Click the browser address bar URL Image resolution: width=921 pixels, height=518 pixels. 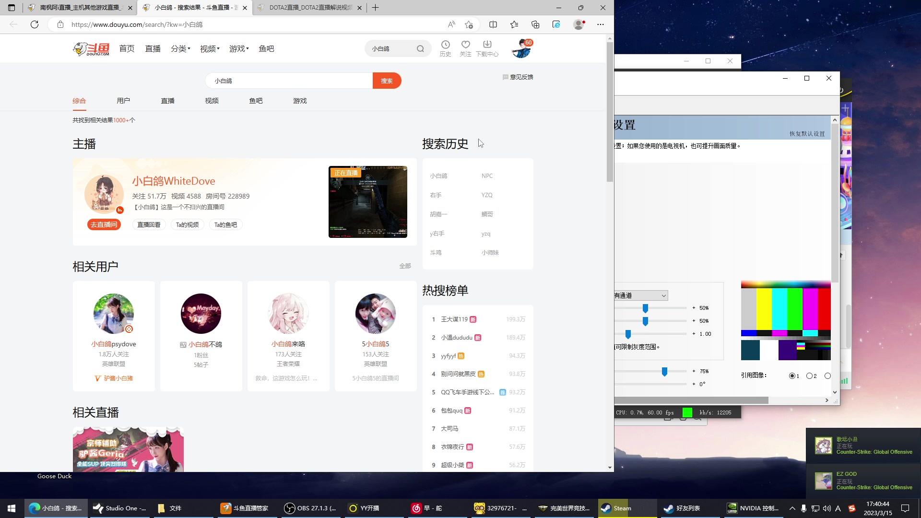pos(137,24)
